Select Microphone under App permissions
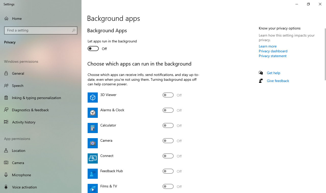The height and width of the screenshot is (193, 326). pos(21,175)
